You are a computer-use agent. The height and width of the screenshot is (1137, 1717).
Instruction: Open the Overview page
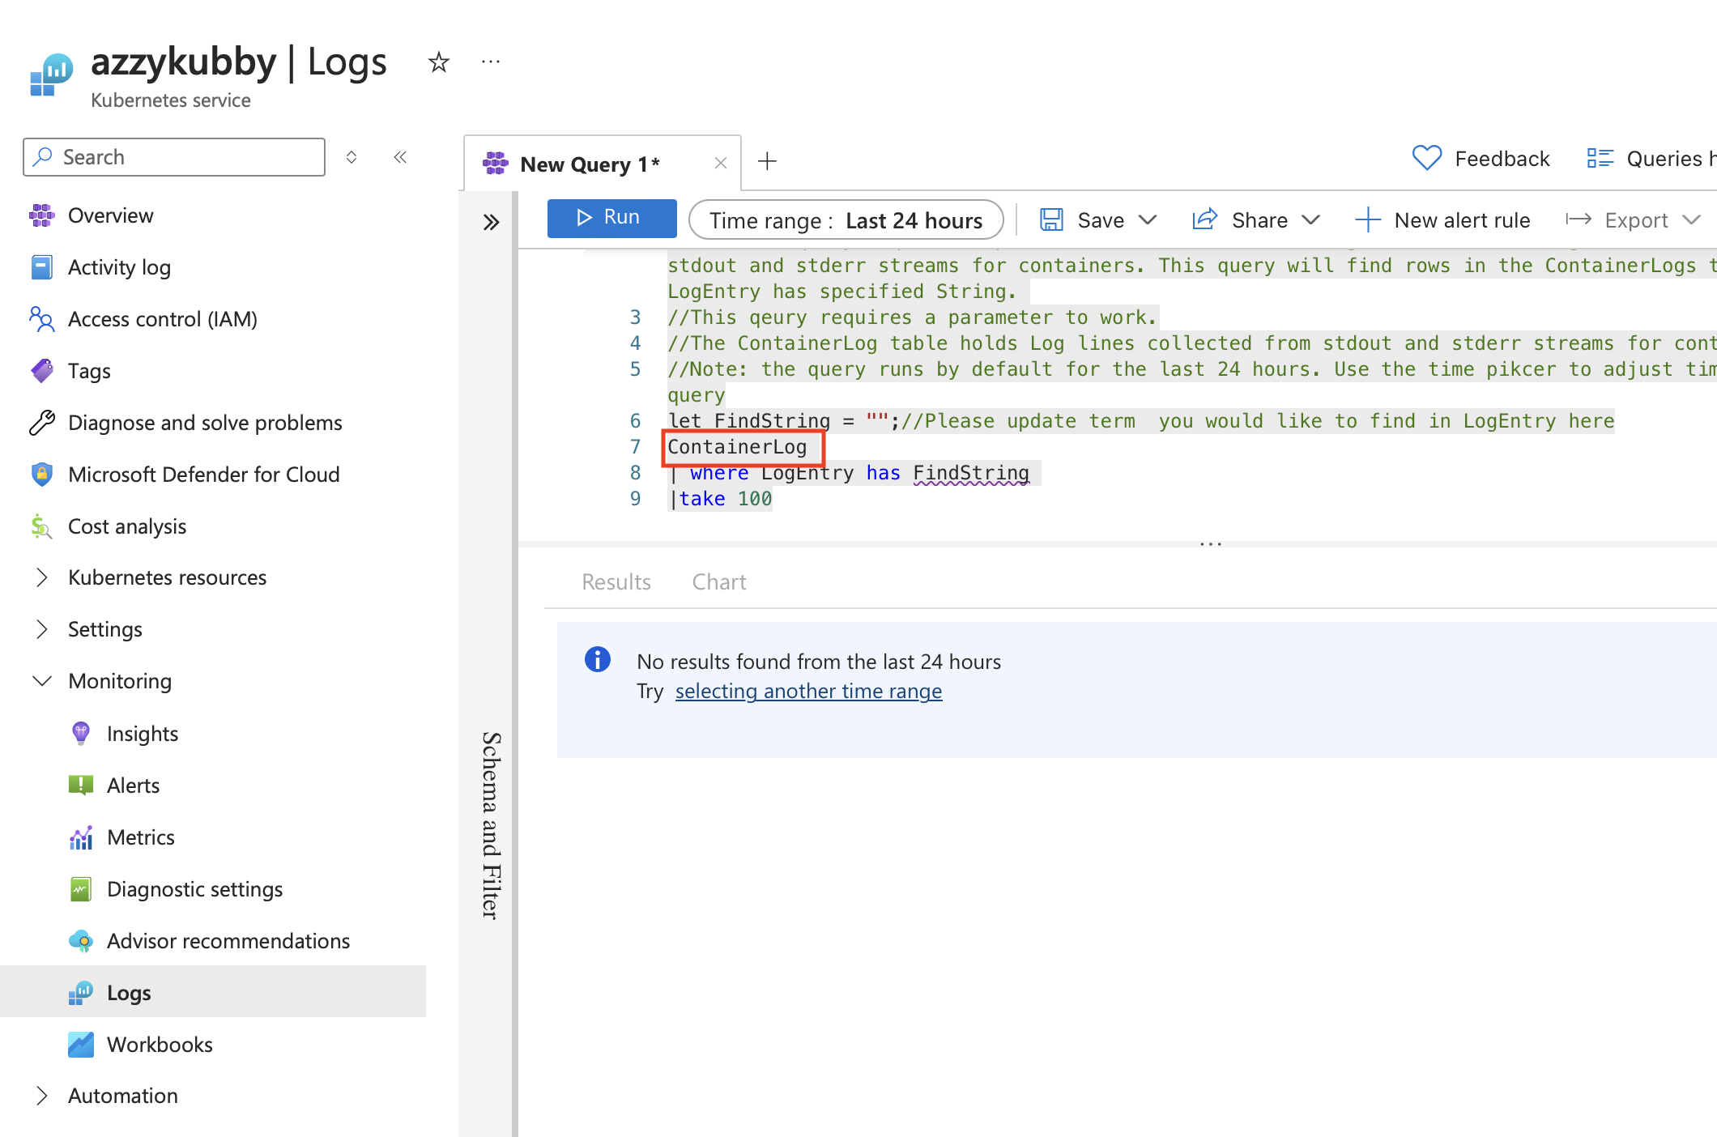click(110, 215)
